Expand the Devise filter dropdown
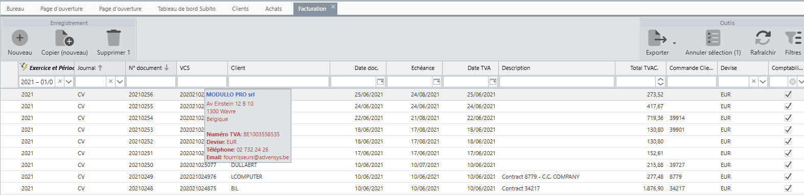Image resolution: width=804 pixels, height=195 pixels. [763, 82]
